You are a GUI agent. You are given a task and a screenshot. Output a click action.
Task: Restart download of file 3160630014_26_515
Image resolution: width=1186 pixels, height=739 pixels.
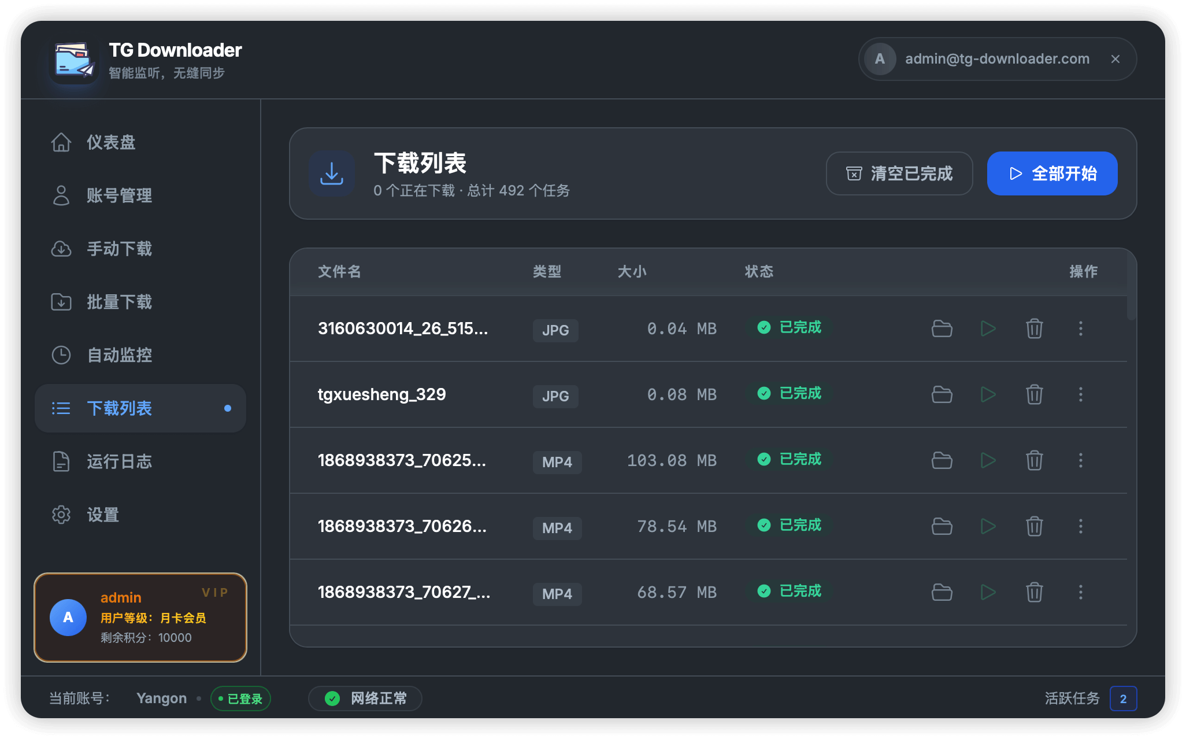point(988,328)
